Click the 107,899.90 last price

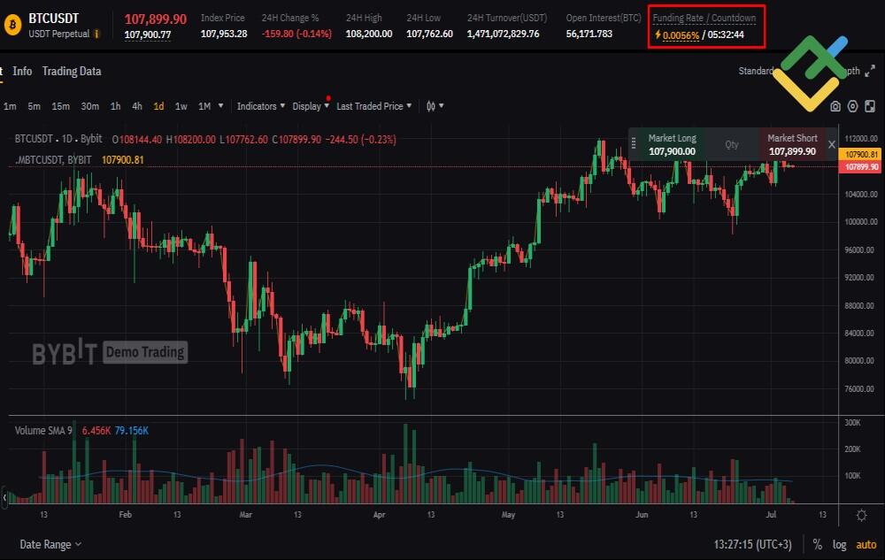point(155,19)
